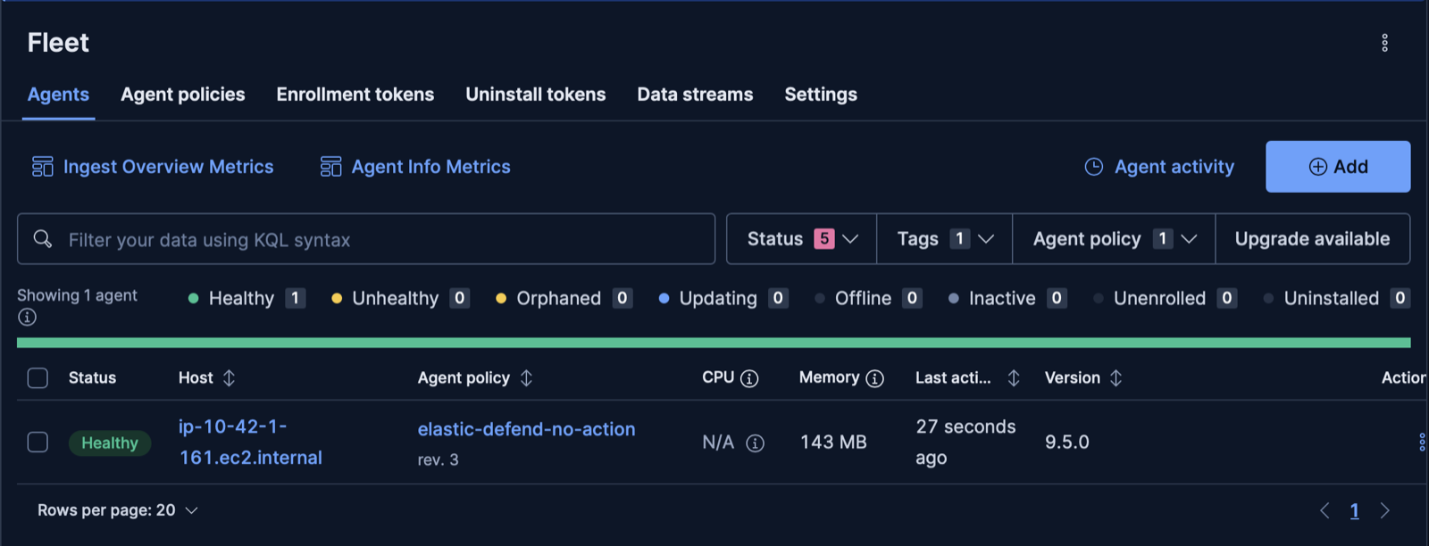
Task: Open the Tags filter dropdown
Action: tap(945, 239)
